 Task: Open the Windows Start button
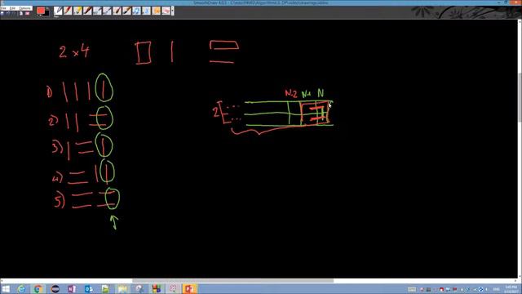pyautogui.click(x=6, y=288)
